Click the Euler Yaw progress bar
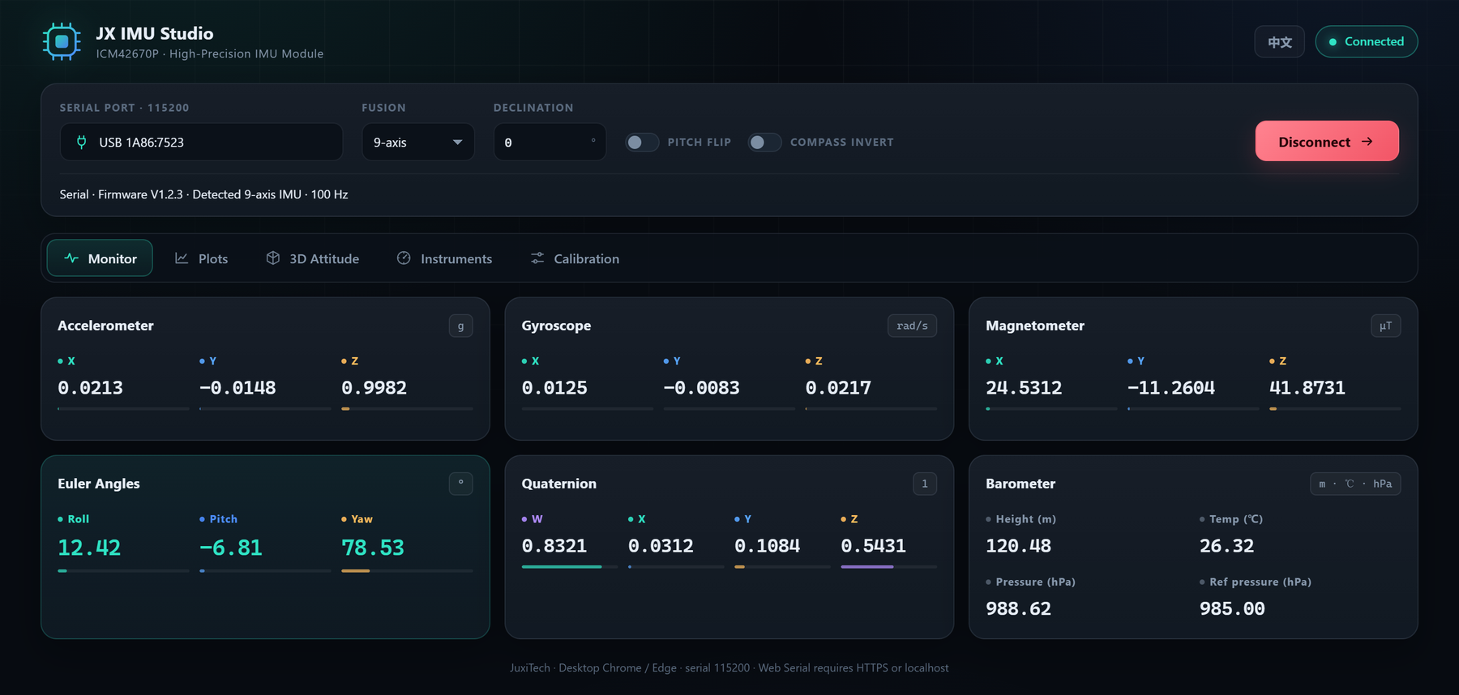This screenshot has height=695, width=1459. pyautogui.click(x=407, y=571)
